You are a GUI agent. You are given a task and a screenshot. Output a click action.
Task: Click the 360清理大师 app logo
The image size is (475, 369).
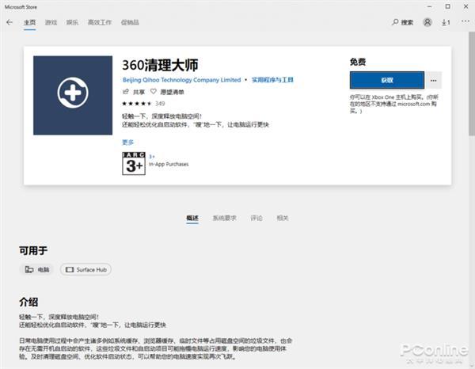tap(73, 95)
